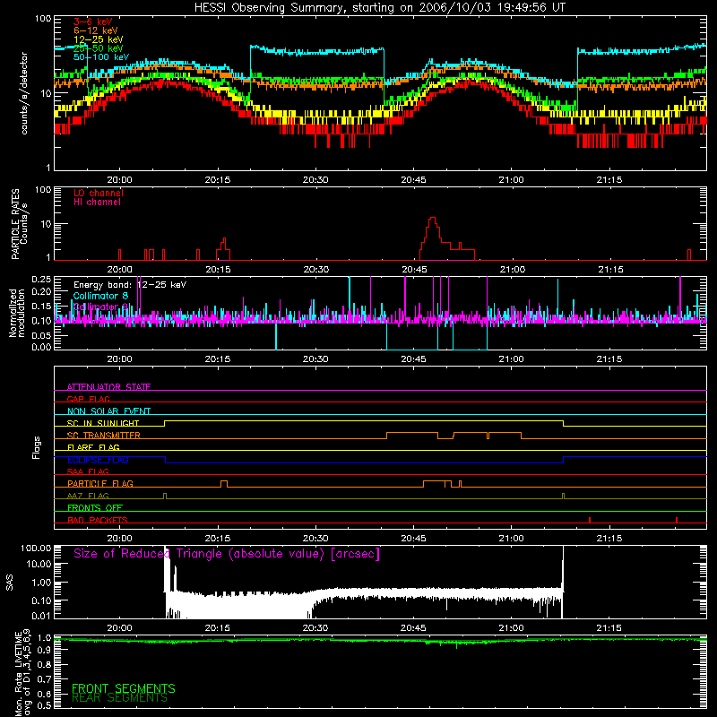
Task: Click the 0.25 tick value on modulation axis
Action: pos(41,279)
